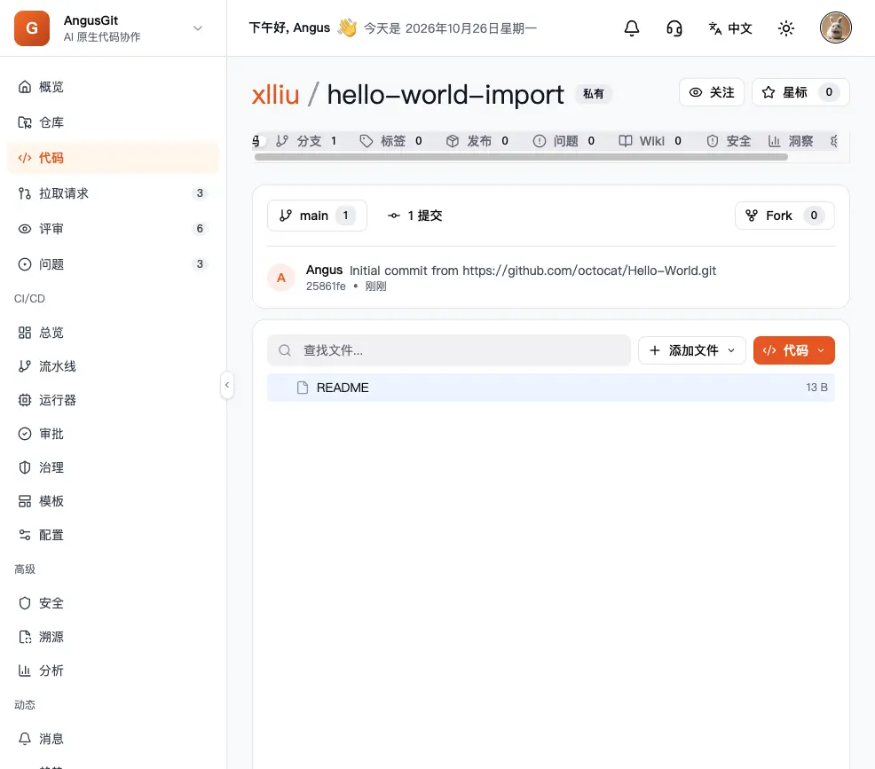Image resolution: width=875 pixels, height=769 pixels.
Task: Open the Wiki tab
Action: click(650, 141)
